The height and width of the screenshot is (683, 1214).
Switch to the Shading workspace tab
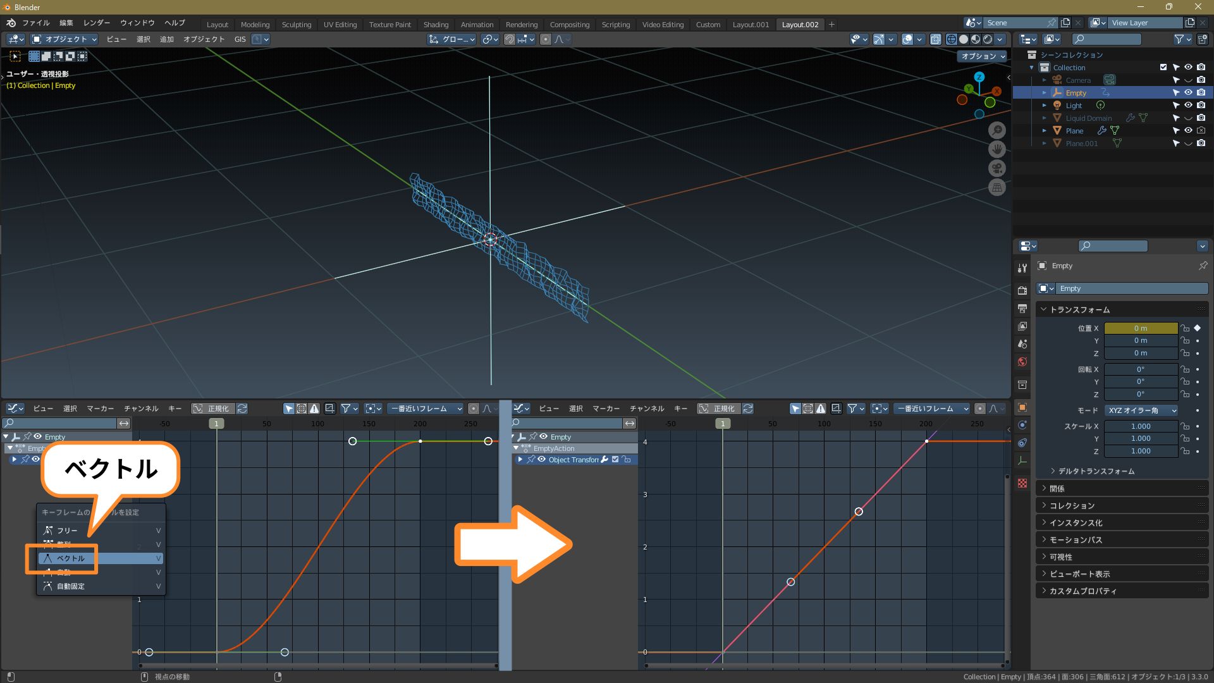coord(436,25)
